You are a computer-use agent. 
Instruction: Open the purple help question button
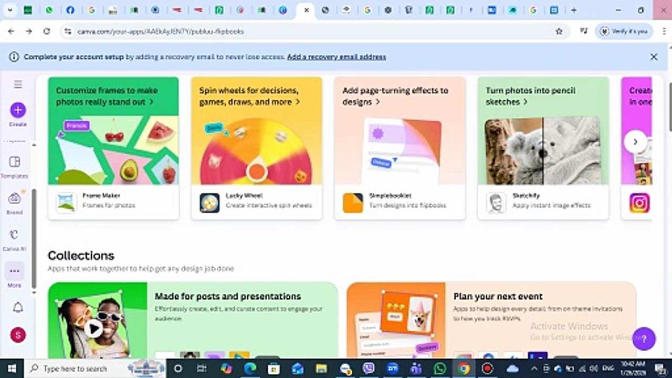click(x=644, y=339)
